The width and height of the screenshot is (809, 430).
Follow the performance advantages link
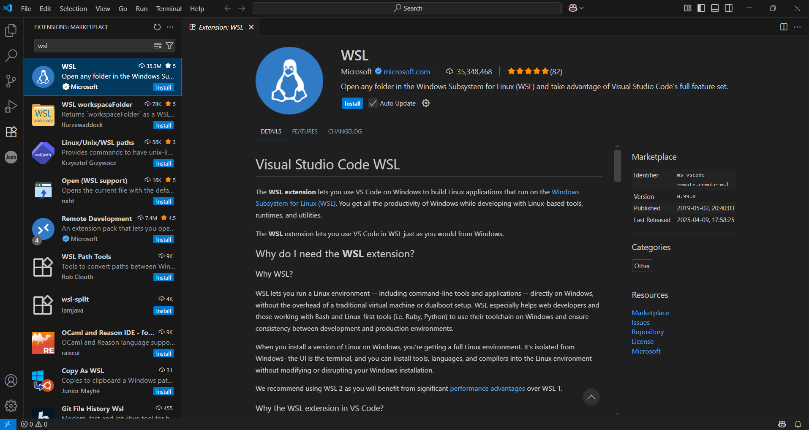point(487,389)
